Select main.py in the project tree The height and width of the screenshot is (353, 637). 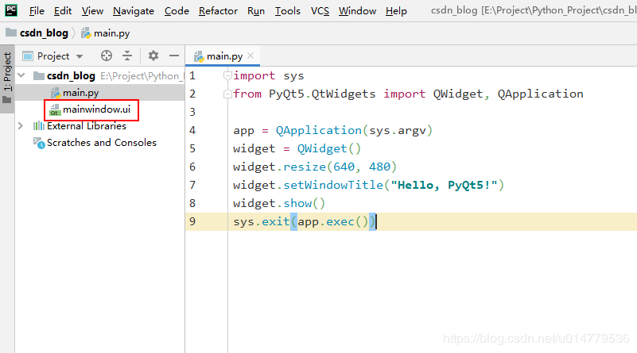tap(80, 93)
